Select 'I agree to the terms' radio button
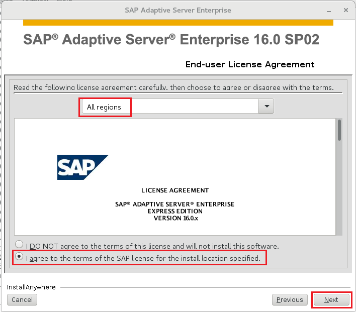Viewport: 356px width, 312px height. [x=19, y=257]
